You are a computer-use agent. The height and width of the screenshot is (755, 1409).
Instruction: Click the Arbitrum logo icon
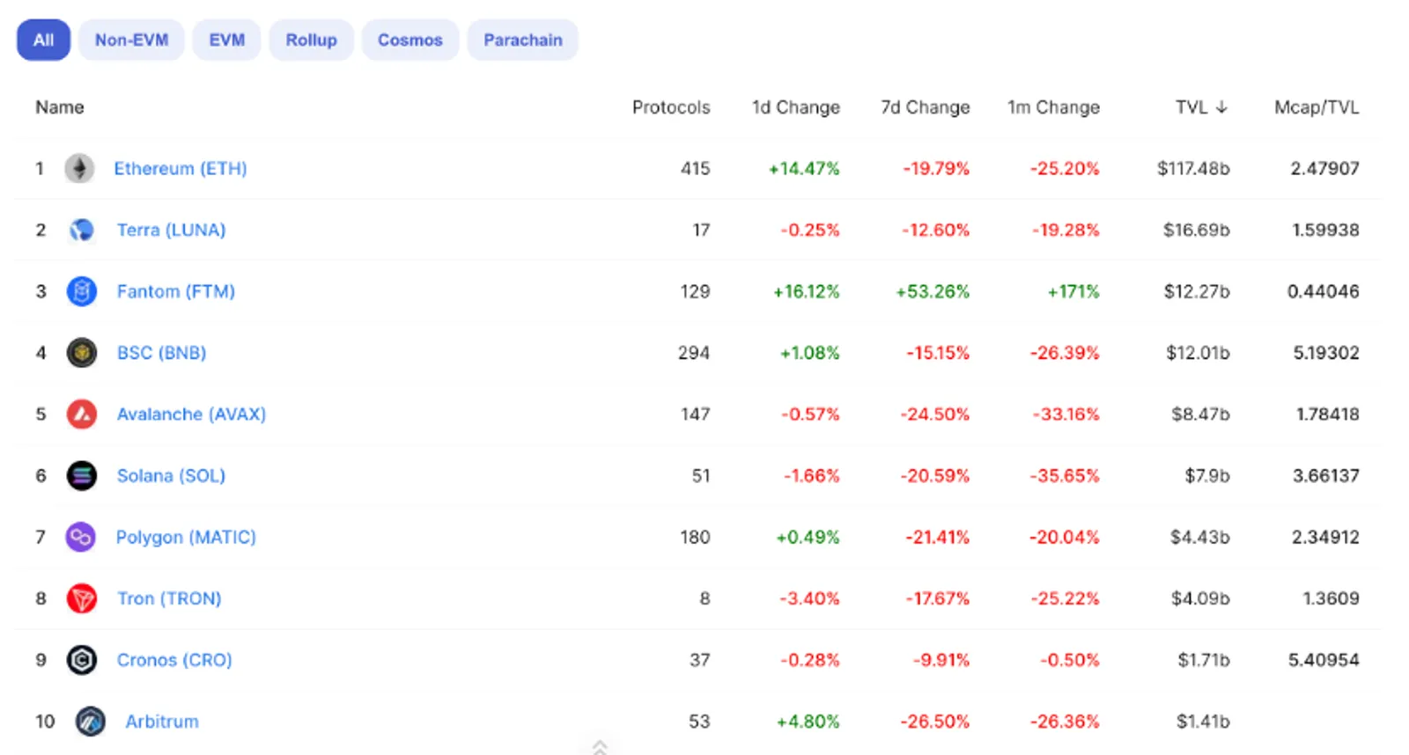tap(90, 722)
